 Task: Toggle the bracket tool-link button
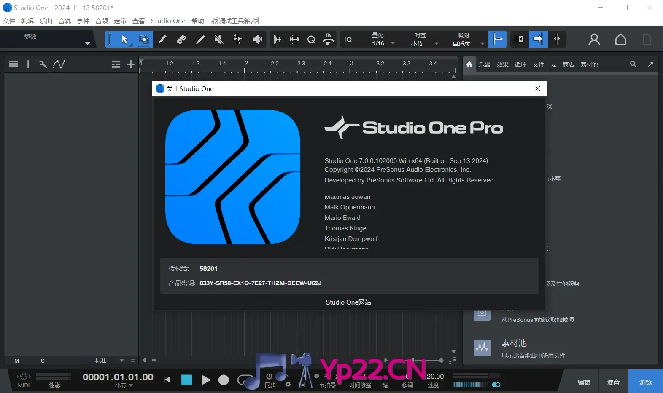pos(110,39)
